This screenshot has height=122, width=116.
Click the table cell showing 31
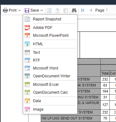[x=105, y=97]
